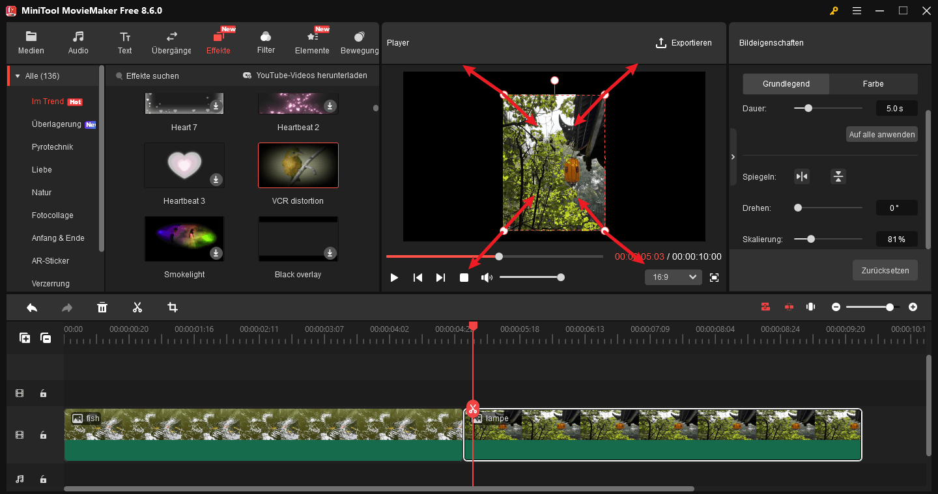The image size is (938, 494).
Task: Open the Übergänge section
Action: click(x=171, y=42)
